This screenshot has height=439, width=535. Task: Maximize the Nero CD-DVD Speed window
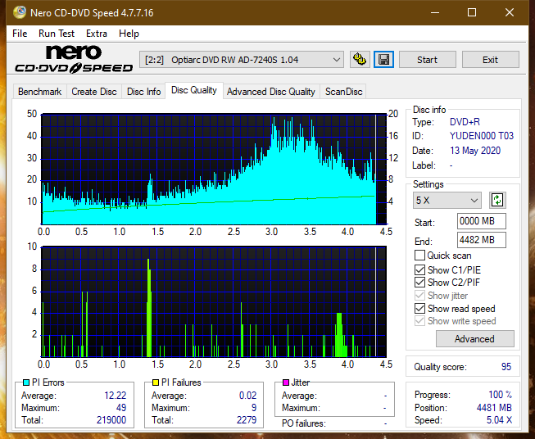click(472, 12)
